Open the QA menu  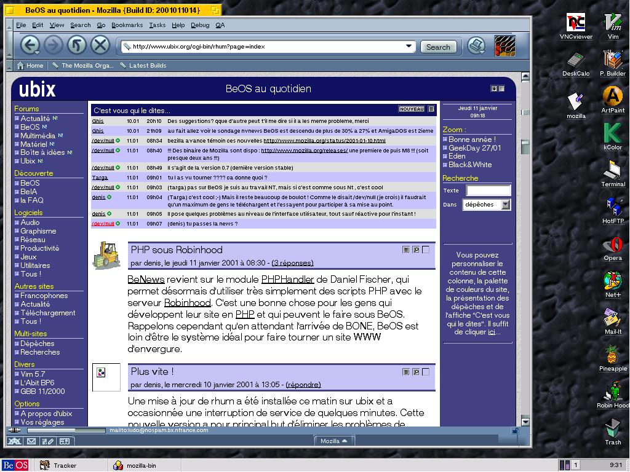click(220, 25)
